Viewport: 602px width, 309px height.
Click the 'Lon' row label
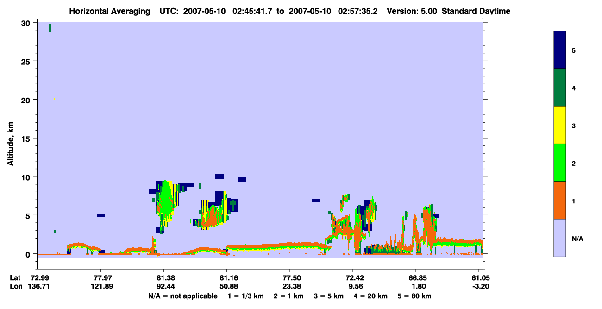click(16, 286)
